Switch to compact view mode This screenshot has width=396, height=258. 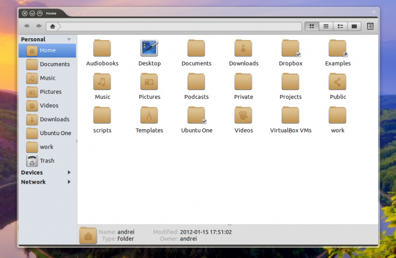click(340, 26)
